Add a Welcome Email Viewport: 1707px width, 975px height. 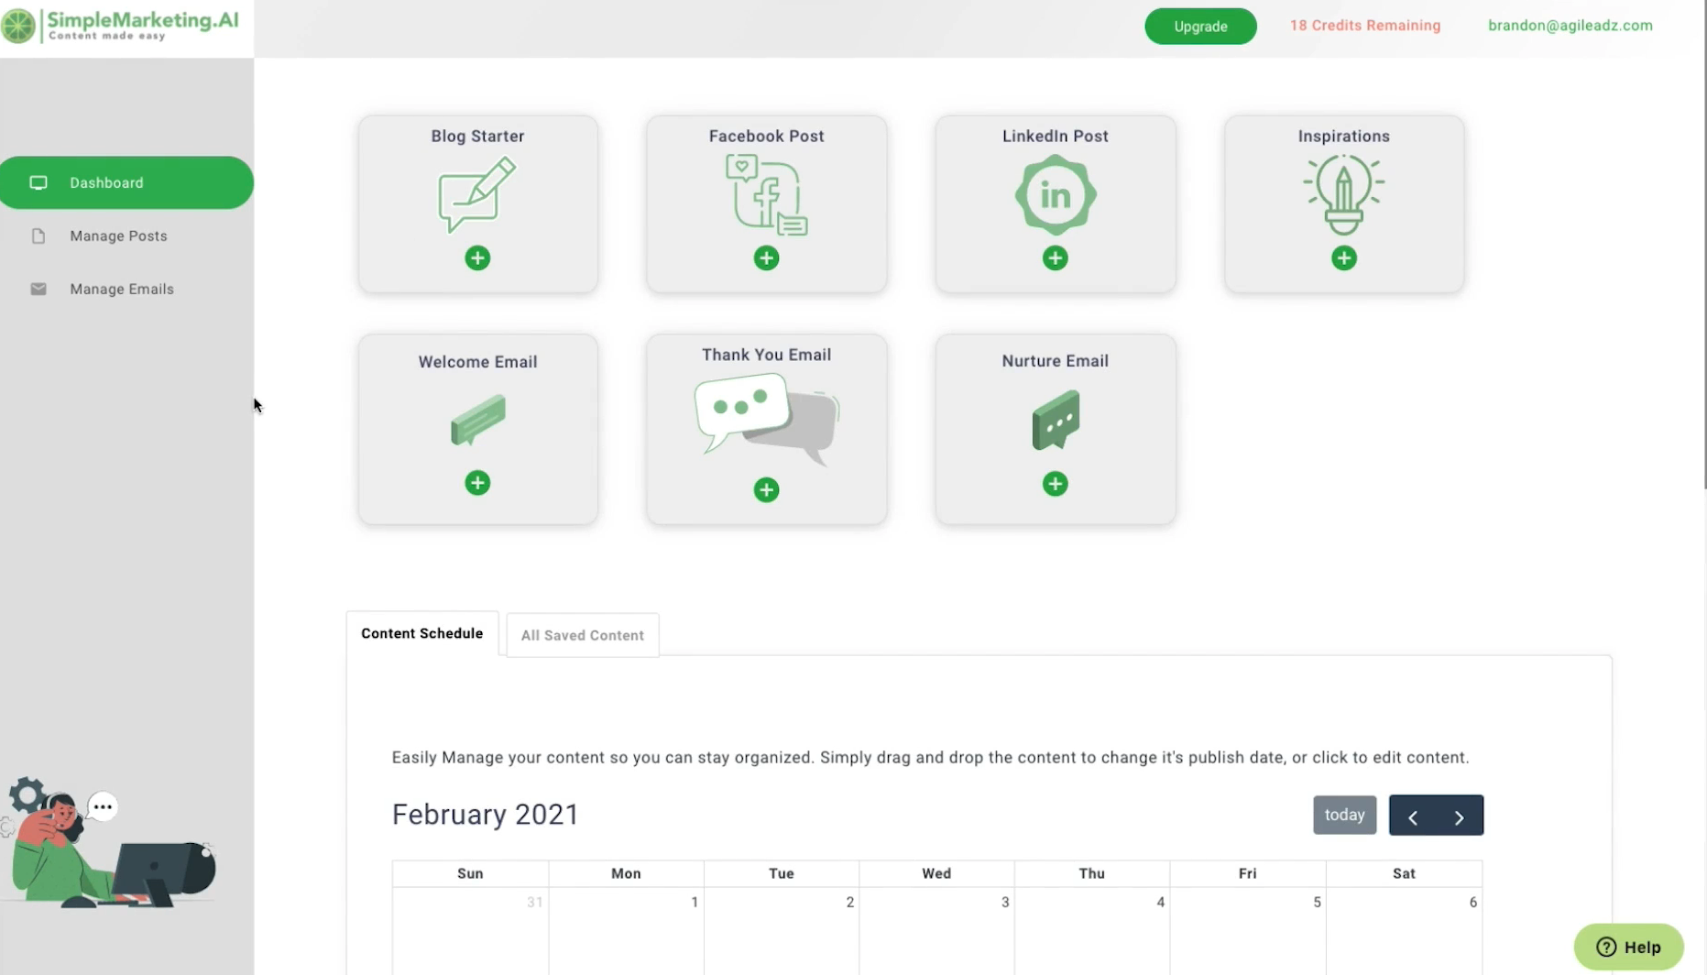click(477, 483)
